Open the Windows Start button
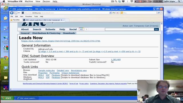 pos(7,98)
